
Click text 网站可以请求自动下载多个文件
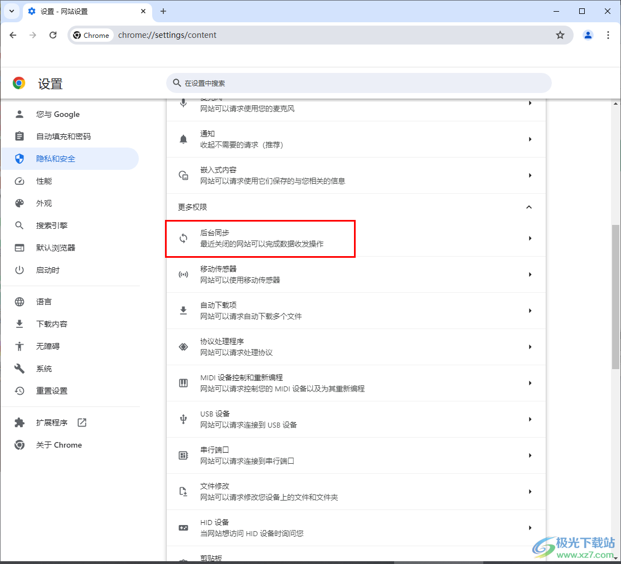[251, 316]
